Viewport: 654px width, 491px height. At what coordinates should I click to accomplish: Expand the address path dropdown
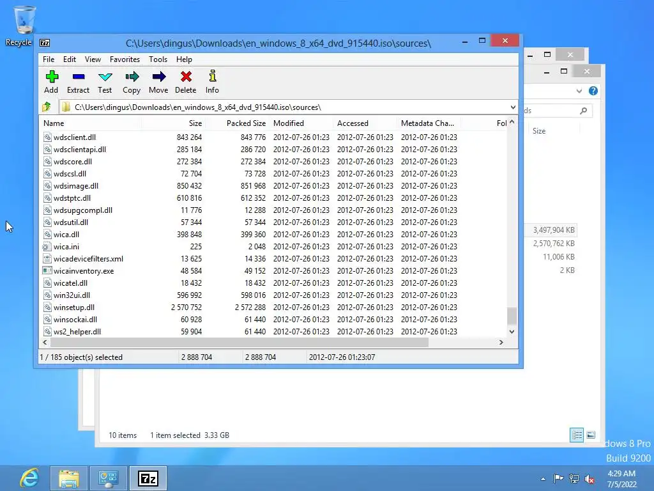click(x=513, y=107)
